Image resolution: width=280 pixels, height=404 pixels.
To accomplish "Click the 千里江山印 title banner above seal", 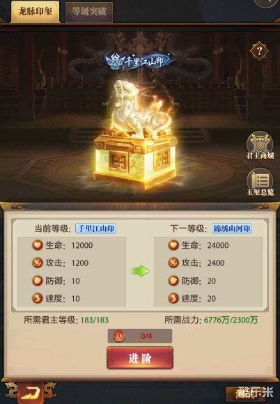I will pos(141,61).
